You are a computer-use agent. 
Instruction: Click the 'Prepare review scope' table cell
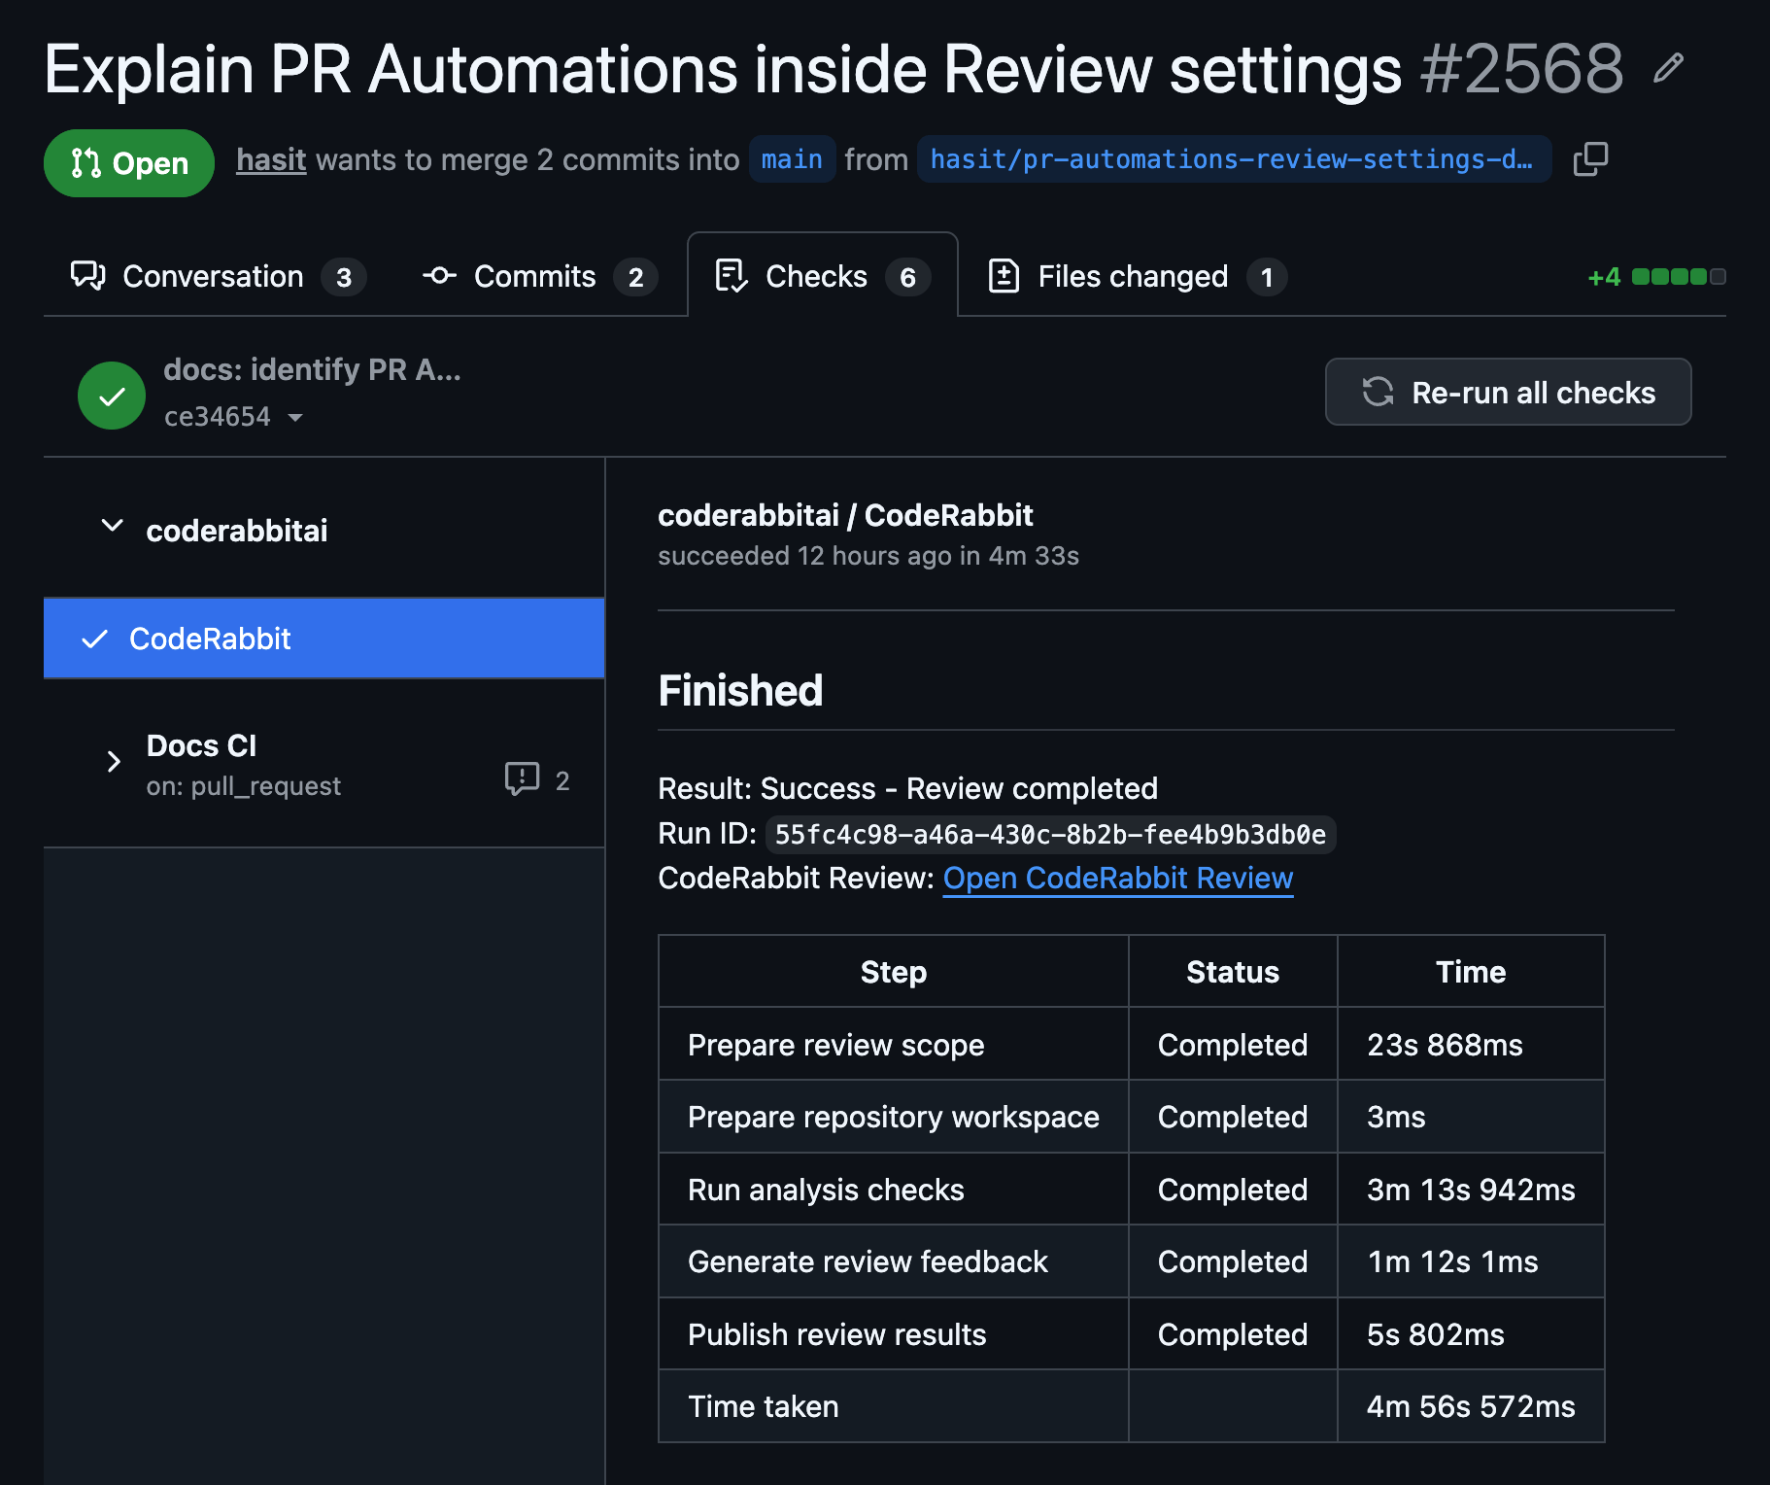coord(893,1045)
